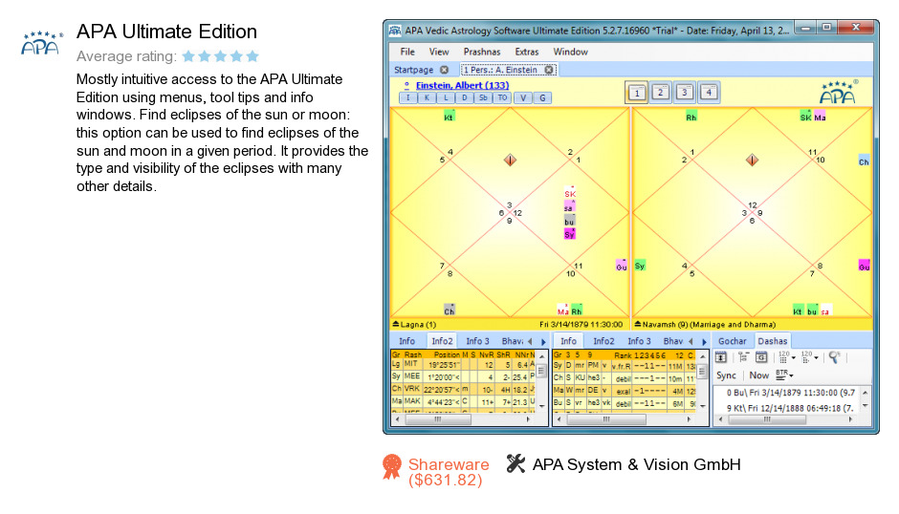Close the Startpage tab with its X
This screenshot has width=899, height=514.
pyautogui.click(x=444, y=70)
